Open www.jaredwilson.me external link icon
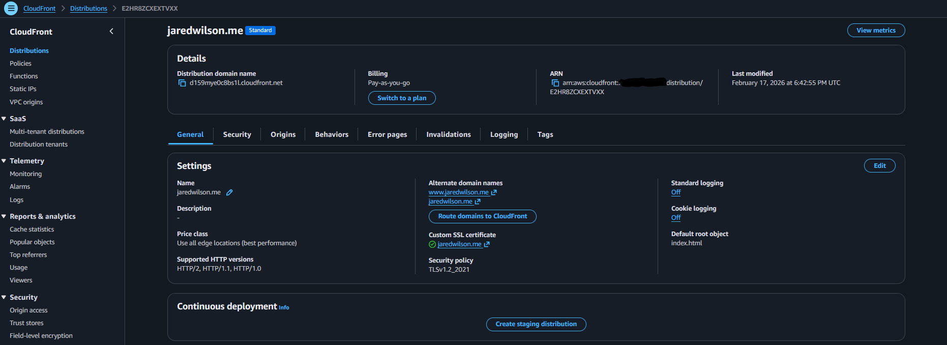The width and height of the screenshot is (947, 345). pos(494,192)
